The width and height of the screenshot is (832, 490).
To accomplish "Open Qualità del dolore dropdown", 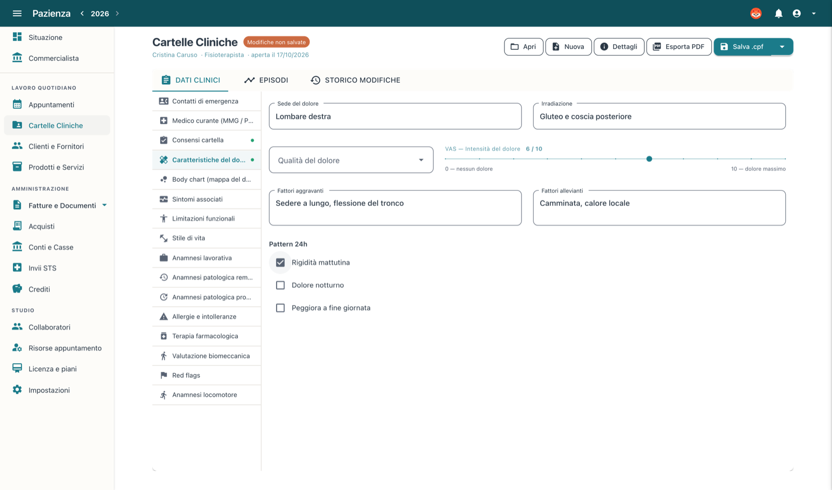I will 351,160.
